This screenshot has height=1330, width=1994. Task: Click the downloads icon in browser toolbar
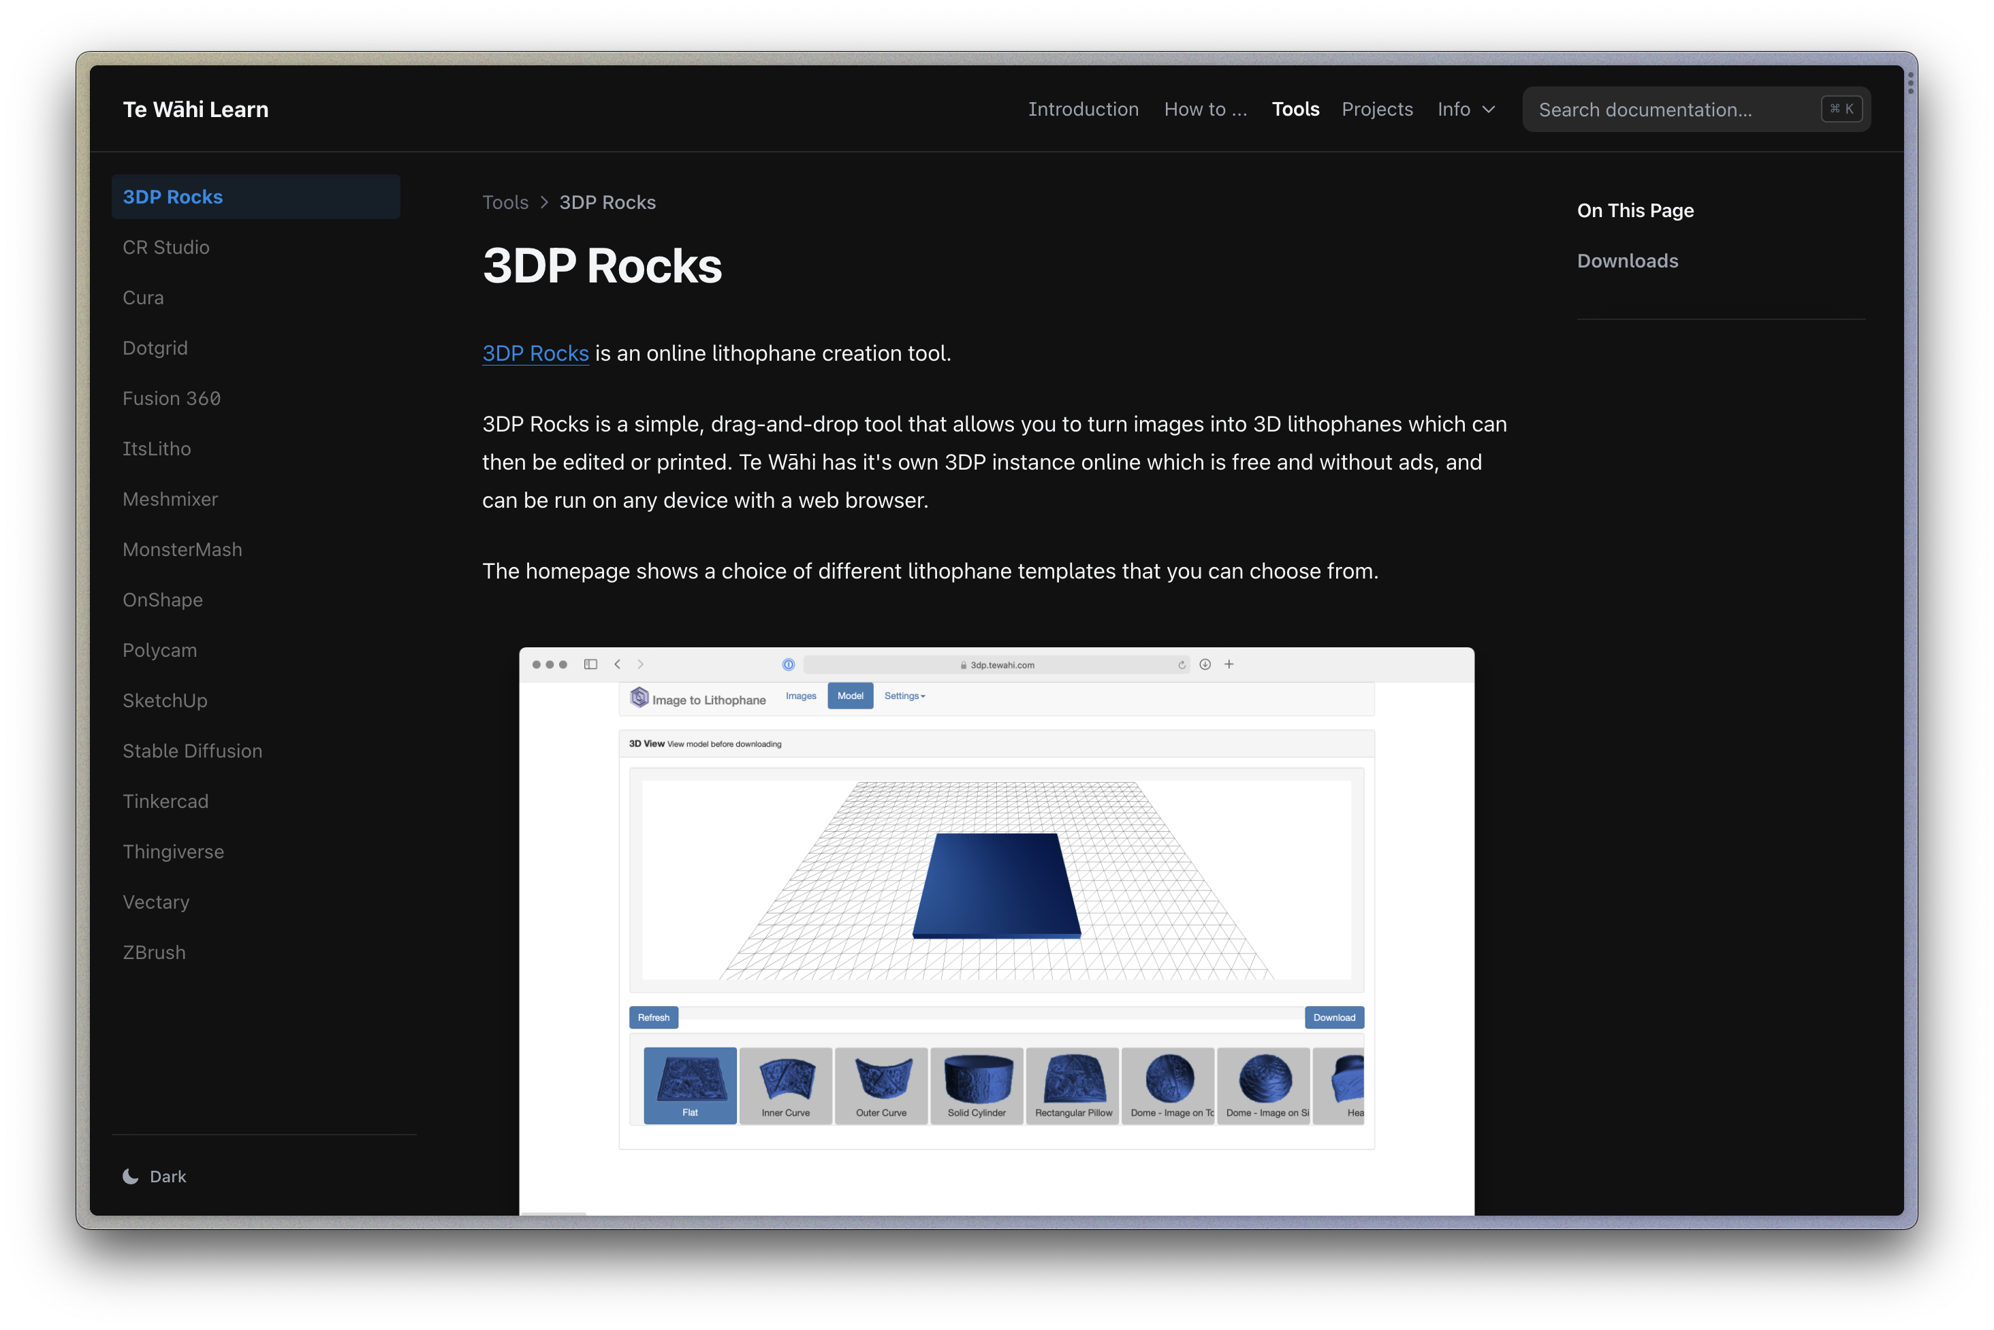coord(1205,664)
